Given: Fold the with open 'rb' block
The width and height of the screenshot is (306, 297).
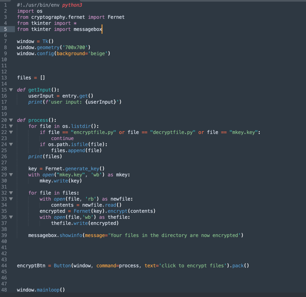Looking at the screenshot, I should click(x=11, y=199).
